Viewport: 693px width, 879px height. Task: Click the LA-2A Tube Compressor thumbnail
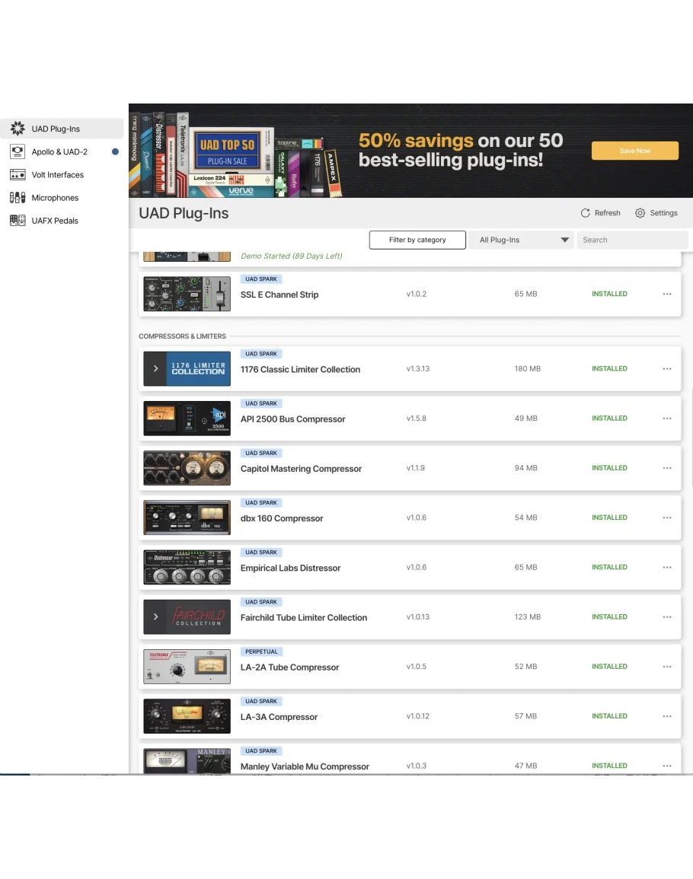(x=187, y=667)
